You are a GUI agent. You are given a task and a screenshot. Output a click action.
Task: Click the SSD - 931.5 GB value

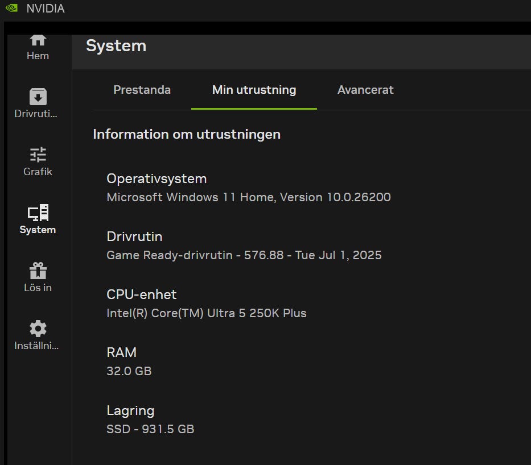tap(150, 429)
